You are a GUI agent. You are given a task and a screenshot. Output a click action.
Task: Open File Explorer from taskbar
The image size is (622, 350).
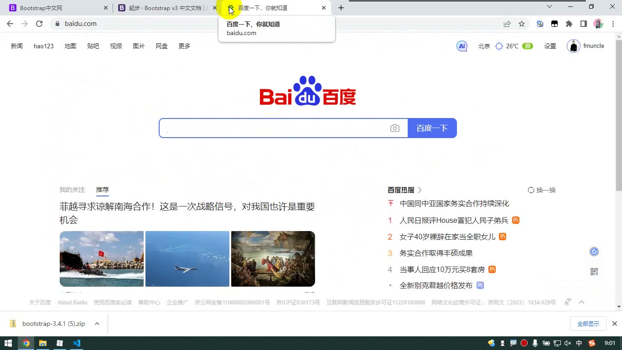43,343
